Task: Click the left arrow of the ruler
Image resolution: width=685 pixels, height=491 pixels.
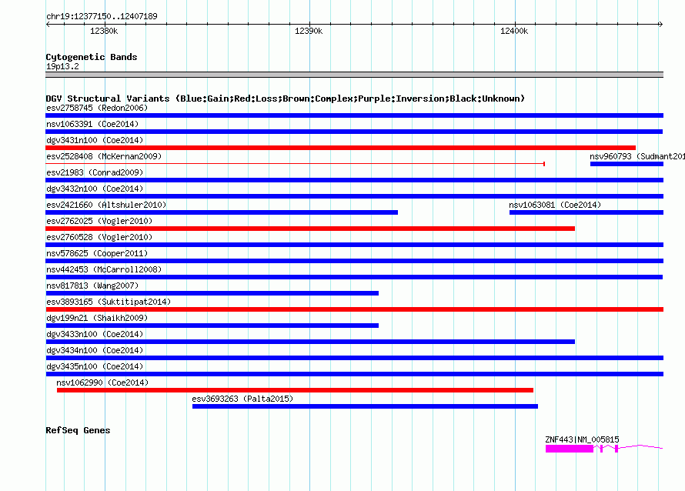Action: point(48,25)
